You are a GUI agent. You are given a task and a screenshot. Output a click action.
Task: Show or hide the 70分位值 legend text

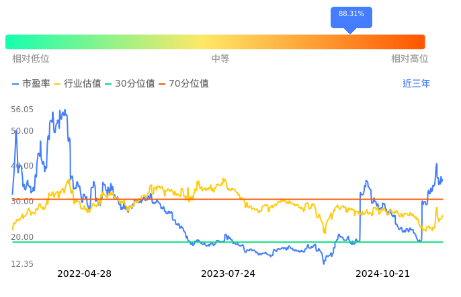click(x=189, y=84)
